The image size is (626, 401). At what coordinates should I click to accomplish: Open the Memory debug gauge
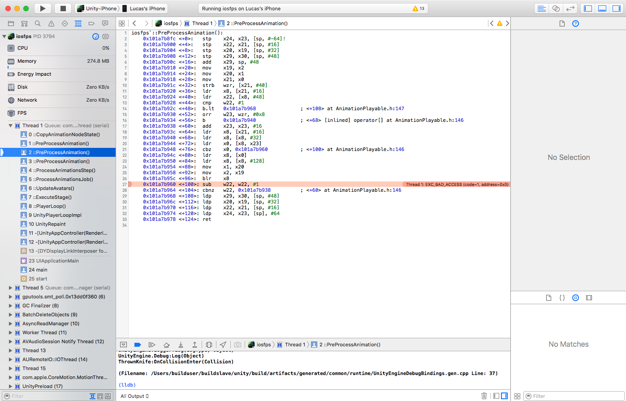tap(58, 61)
